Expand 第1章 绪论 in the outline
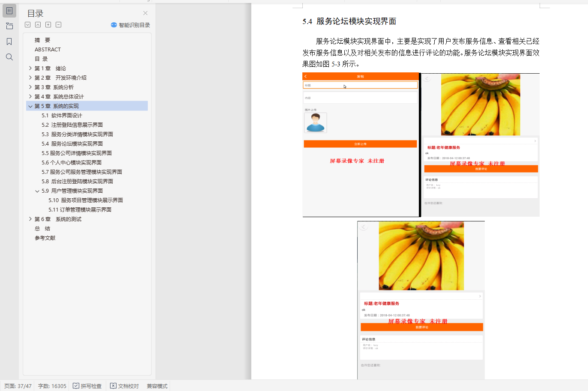588x391 pixels. (x=30, y=68)
